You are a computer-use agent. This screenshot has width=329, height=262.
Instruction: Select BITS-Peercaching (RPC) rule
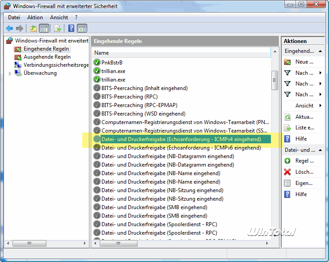130,97
